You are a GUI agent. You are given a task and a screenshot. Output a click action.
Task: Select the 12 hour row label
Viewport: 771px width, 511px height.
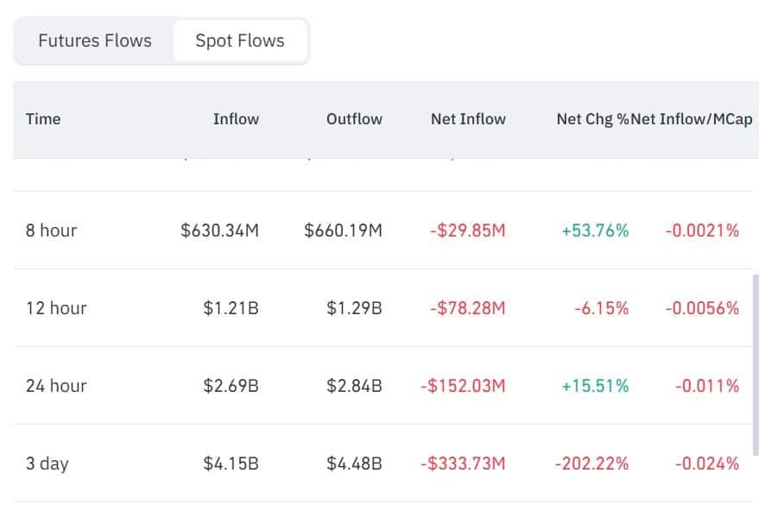(56, 308)
